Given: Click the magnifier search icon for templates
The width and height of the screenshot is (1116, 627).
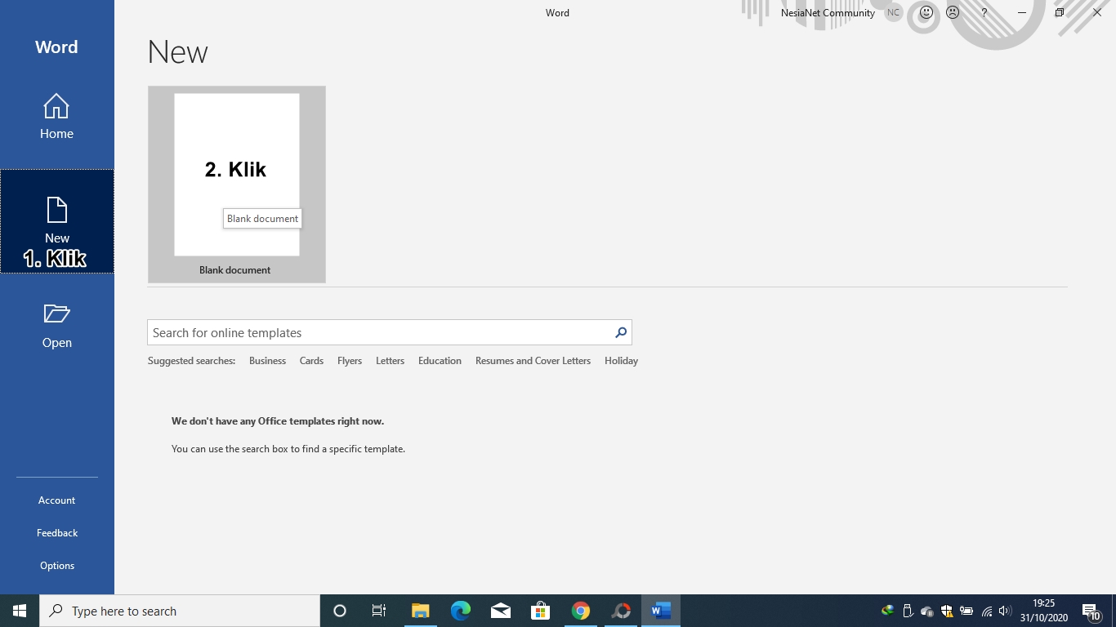Looking at the screenshot, I should (621, 332).
